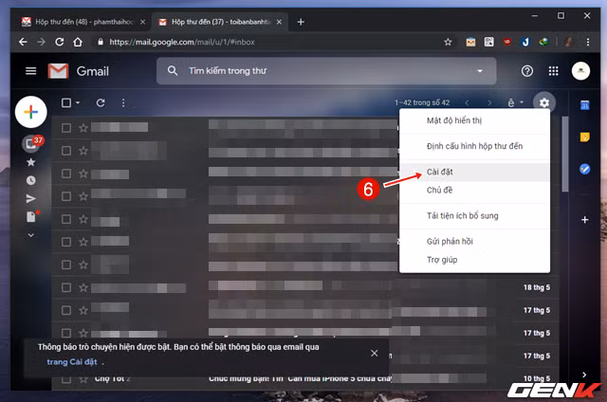Expand more labels chevron in the sidebar
Screen dimensions: 607x402
[31, 234]
